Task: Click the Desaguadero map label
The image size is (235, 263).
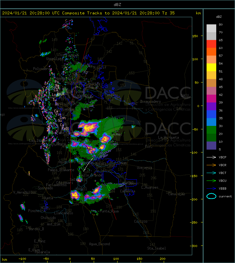Action: point(150,102)
